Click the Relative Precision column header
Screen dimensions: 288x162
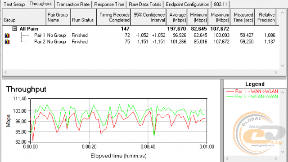[x=265, y=17]
